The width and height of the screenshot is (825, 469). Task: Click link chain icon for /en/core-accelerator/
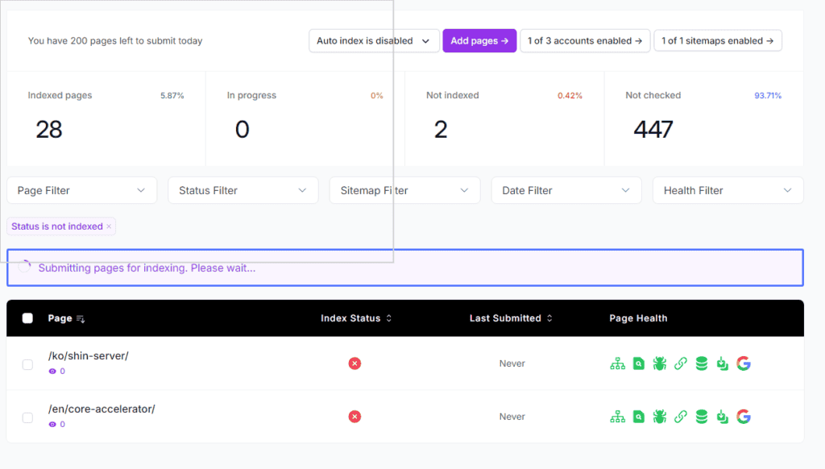[680, 417]
